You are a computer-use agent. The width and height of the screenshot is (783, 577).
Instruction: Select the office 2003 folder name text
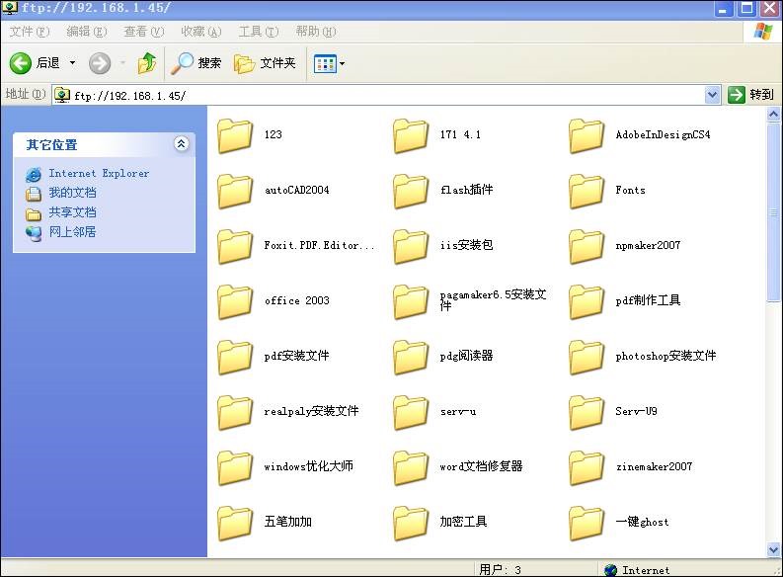pyautogui.click(x=297, y=300)
